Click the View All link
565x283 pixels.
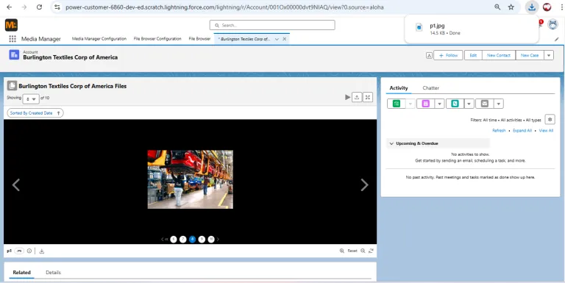pyautogui.click(x=546, y=131)
